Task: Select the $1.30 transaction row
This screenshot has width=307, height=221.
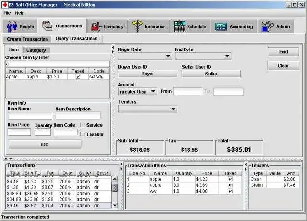Action: click(x=59, y=187)
